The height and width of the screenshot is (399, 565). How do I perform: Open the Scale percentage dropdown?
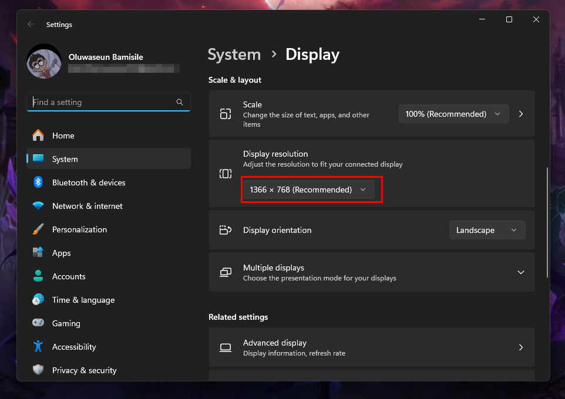click(453, 114)
